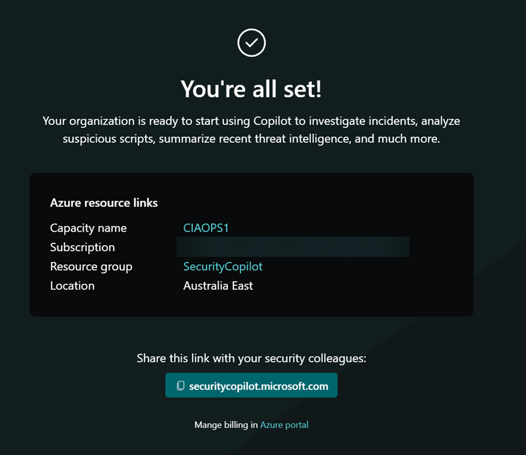Click the "Share this link" prompt text
This screenshot has height=455, width=526.
pyautogui.click(x=251, y=358)
